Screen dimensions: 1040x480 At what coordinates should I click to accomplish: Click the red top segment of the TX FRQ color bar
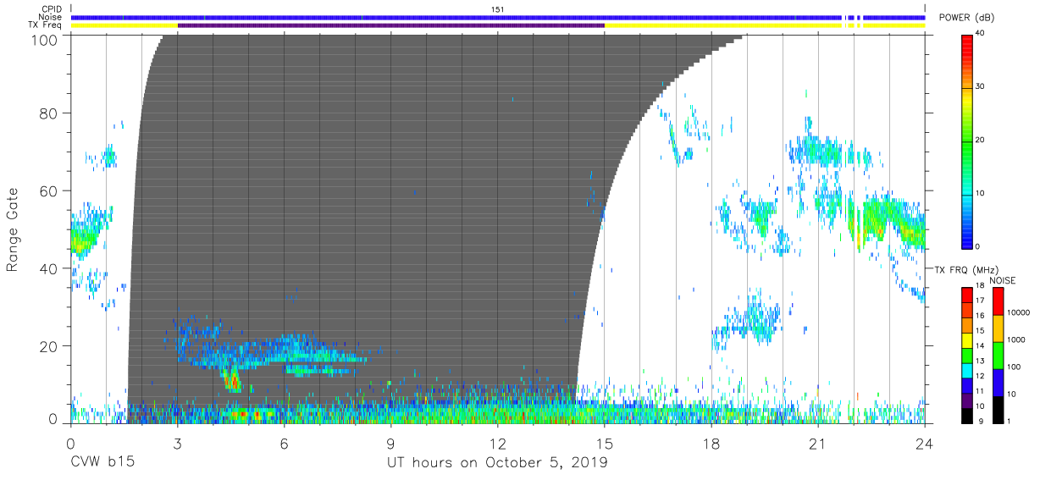click(x=966, y=295)
